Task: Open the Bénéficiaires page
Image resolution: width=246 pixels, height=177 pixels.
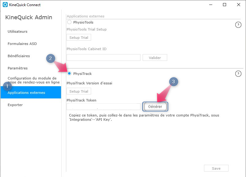Action: click(x=19, y=56)
